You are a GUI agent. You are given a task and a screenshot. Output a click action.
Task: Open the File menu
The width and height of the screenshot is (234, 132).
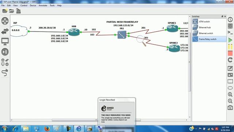pos(3,5)
